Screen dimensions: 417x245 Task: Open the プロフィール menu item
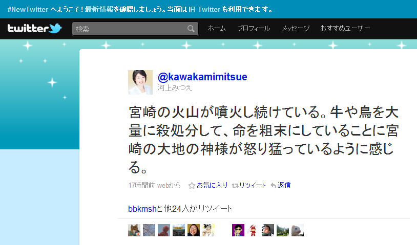point(254,29)
